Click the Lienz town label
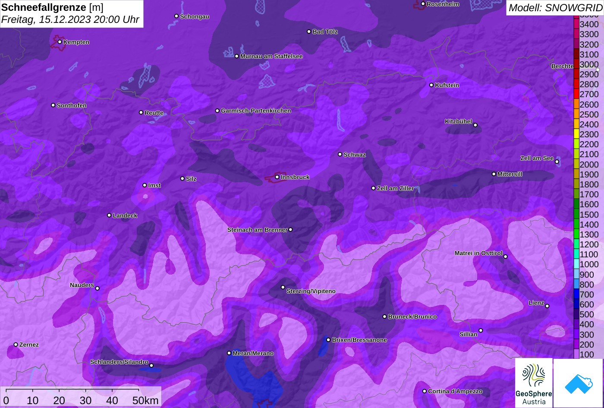The image size is (604, 408). point(536,303)
